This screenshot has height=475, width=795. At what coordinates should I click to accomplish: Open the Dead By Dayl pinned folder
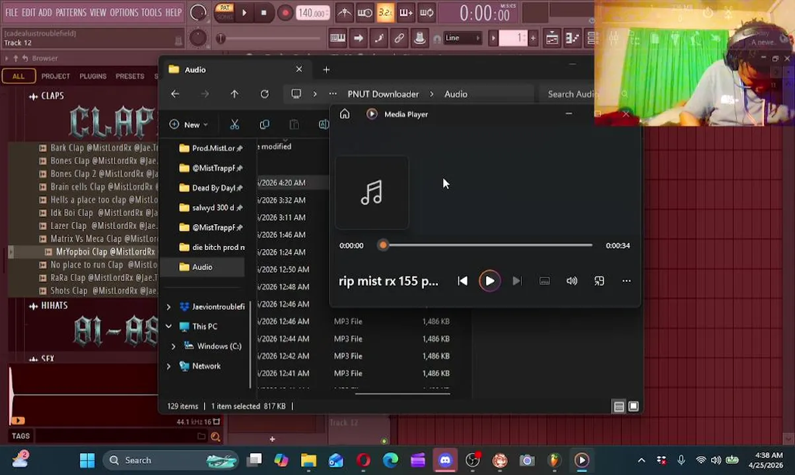point(213,188)
